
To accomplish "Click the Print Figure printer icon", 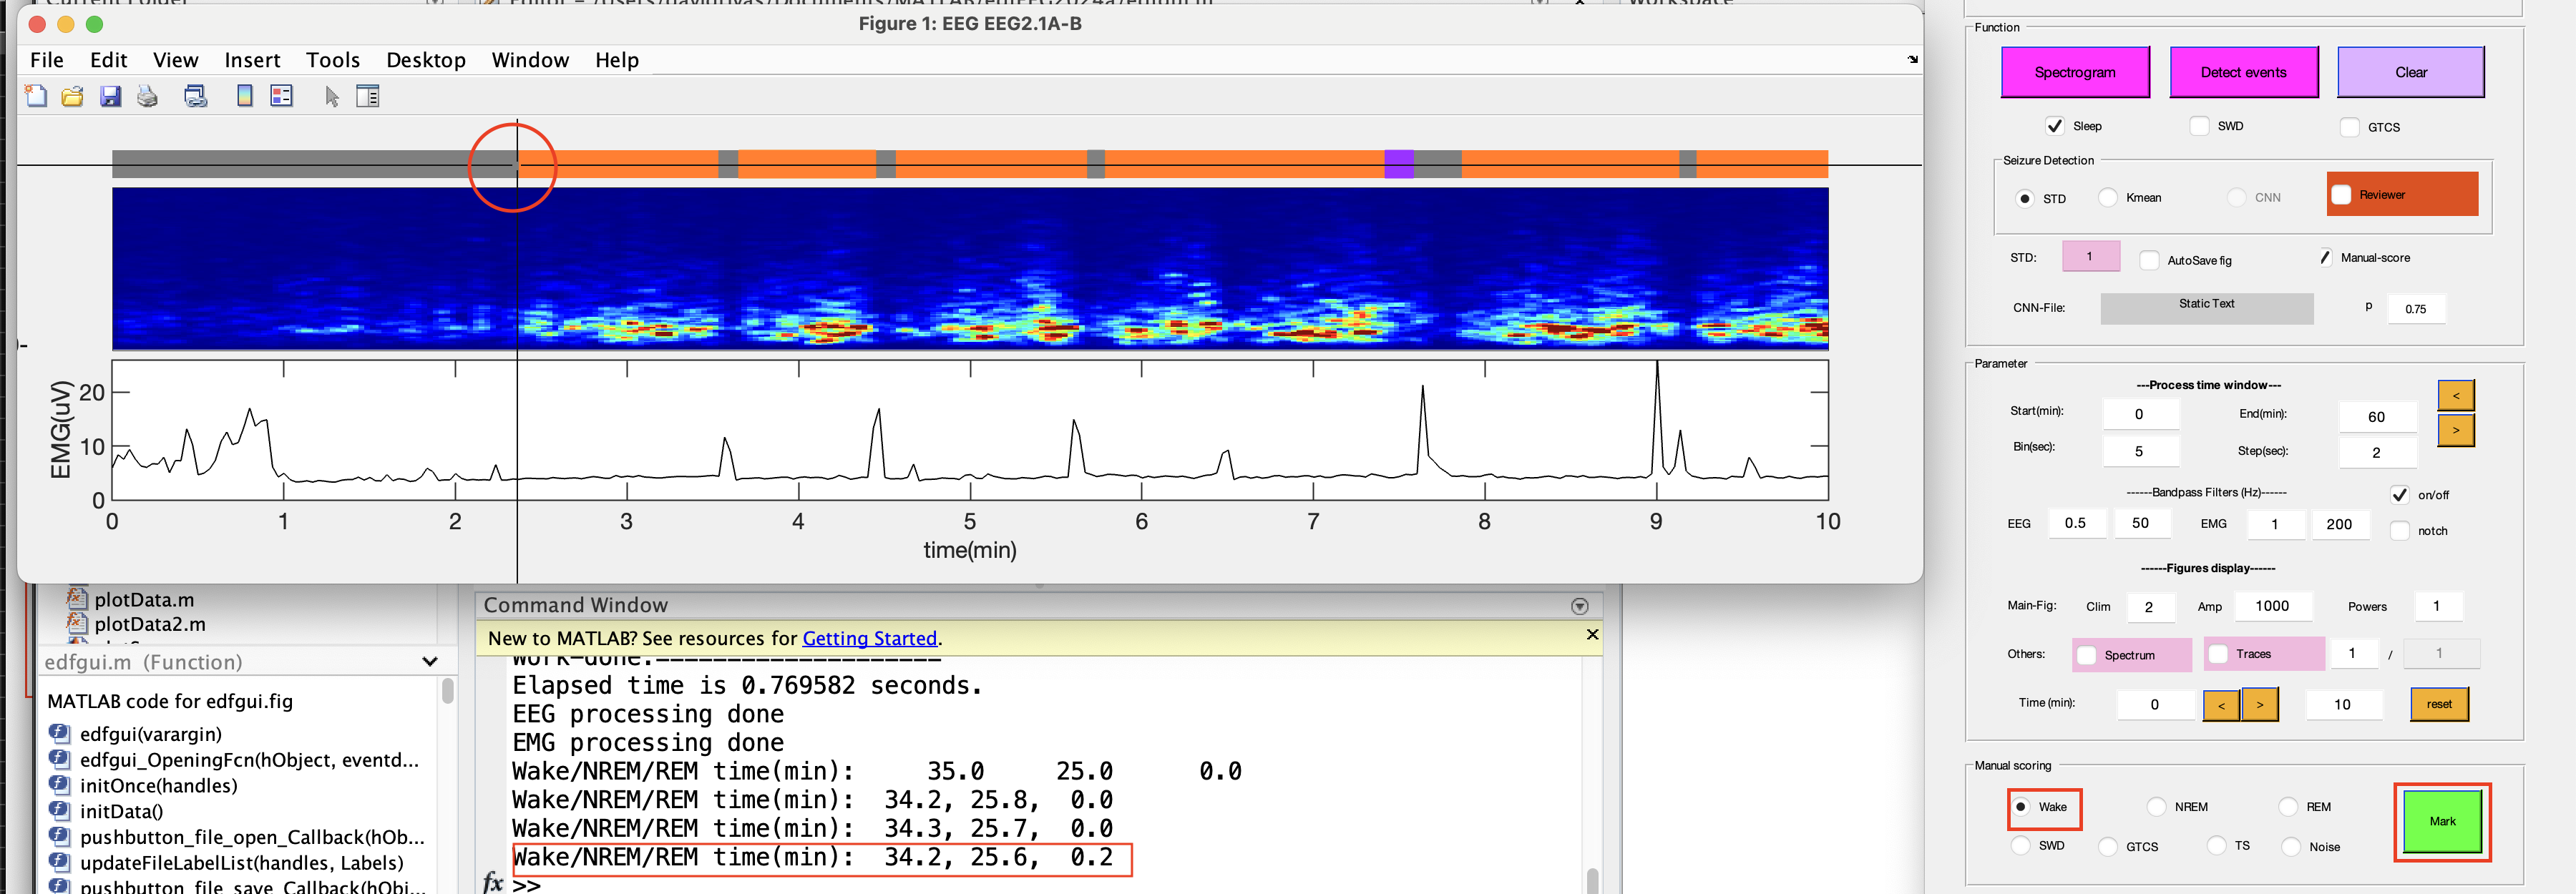I will pyautogui.click(x=148, y=96).
